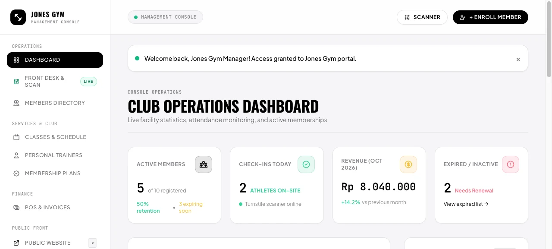Click the Membership Plans badge icon
Screen dimensions: 552x249
pyautogui.click(x=16, y=173)
